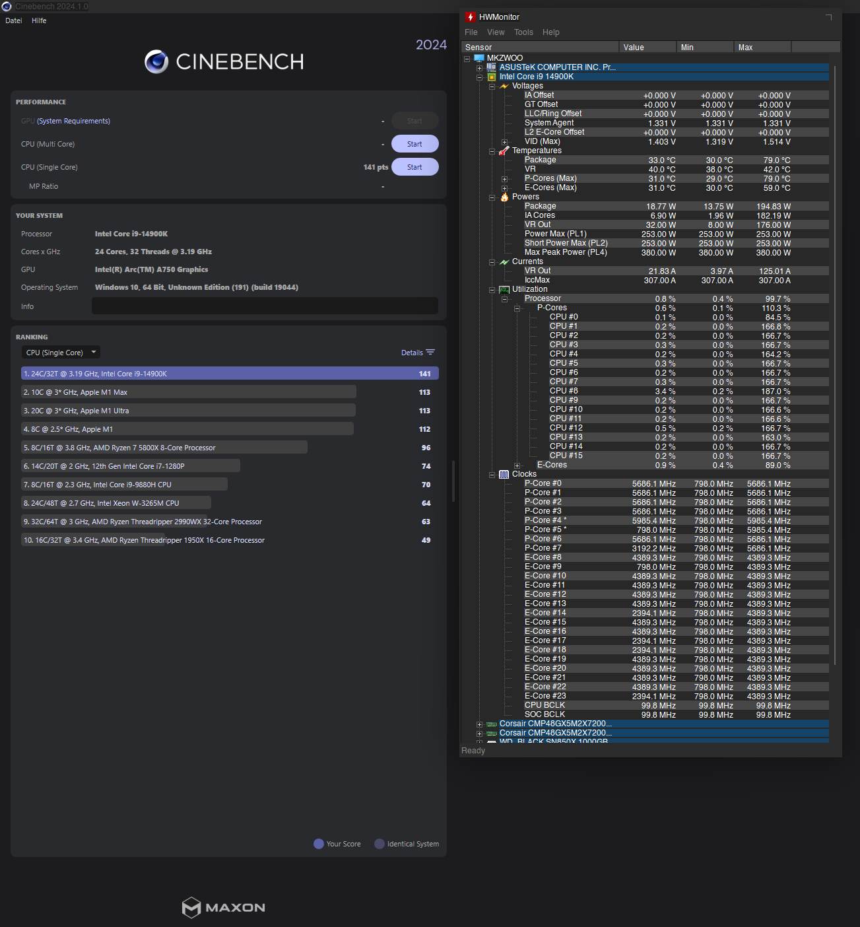Click the HWMonitor vertical scrollbar
Image resolution: width=860 pixels, height=927 pixels.
click(x=836, y=364)
